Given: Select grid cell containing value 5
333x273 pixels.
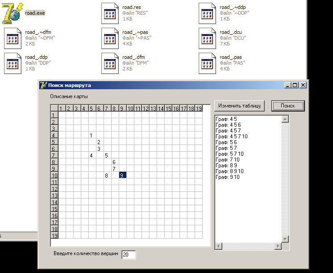Looking at the screenshot, I should coord(108,155).
